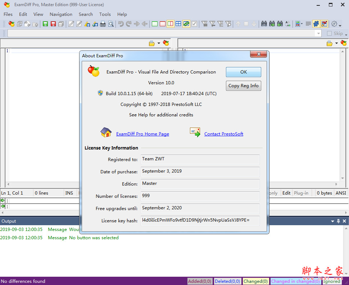This screenshot has height=285, width=349.
Task: Click the Copy Reg Info button
Action: pyautogui.click(x=244, y=86)
